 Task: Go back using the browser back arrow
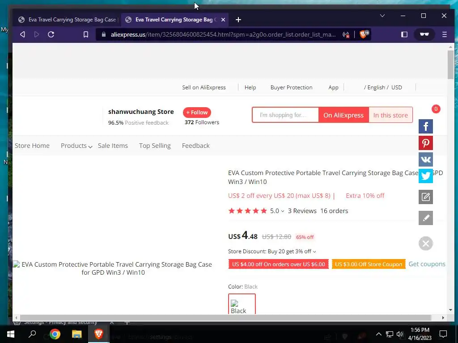(22, 34)
